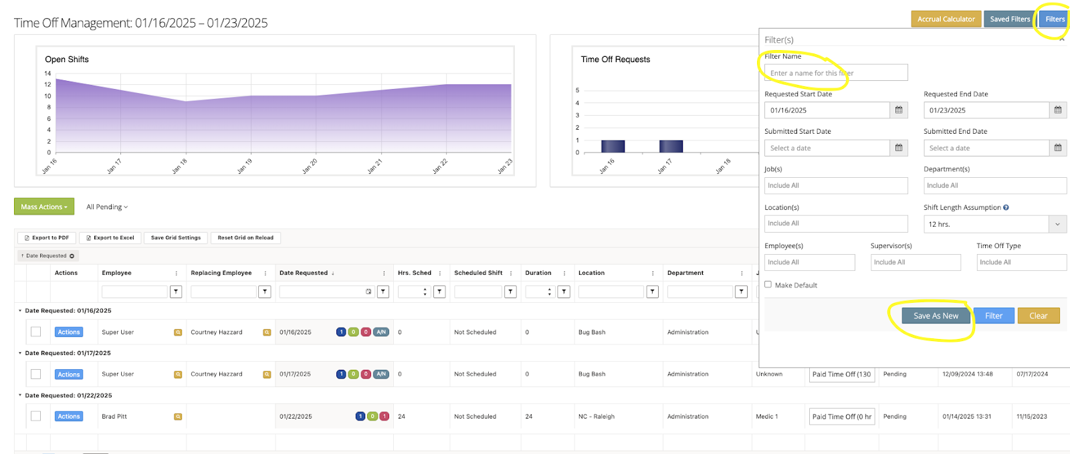Open Requested End Date calendar picker
Screen dimensions: 1070x454
coord(1058,110)
